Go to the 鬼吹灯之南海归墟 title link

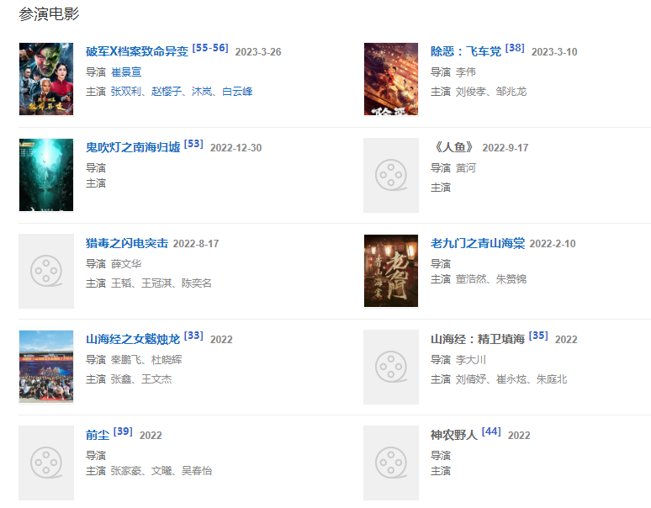coord(133,147)
